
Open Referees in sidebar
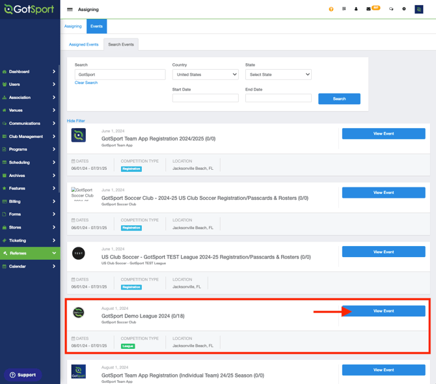click(x=18, y=253)
